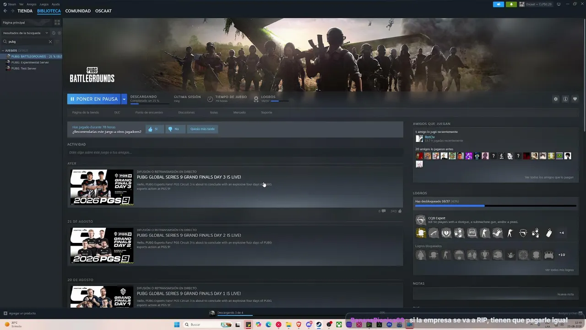Add PUBG to favorites heart icon
The height and width of the screenshot is (330, 586).
(575, 99)
